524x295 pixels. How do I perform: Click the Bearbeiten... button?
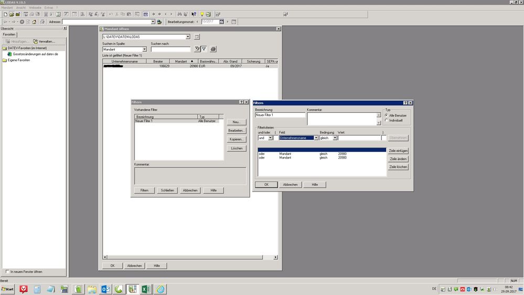[x=237, y=131]
